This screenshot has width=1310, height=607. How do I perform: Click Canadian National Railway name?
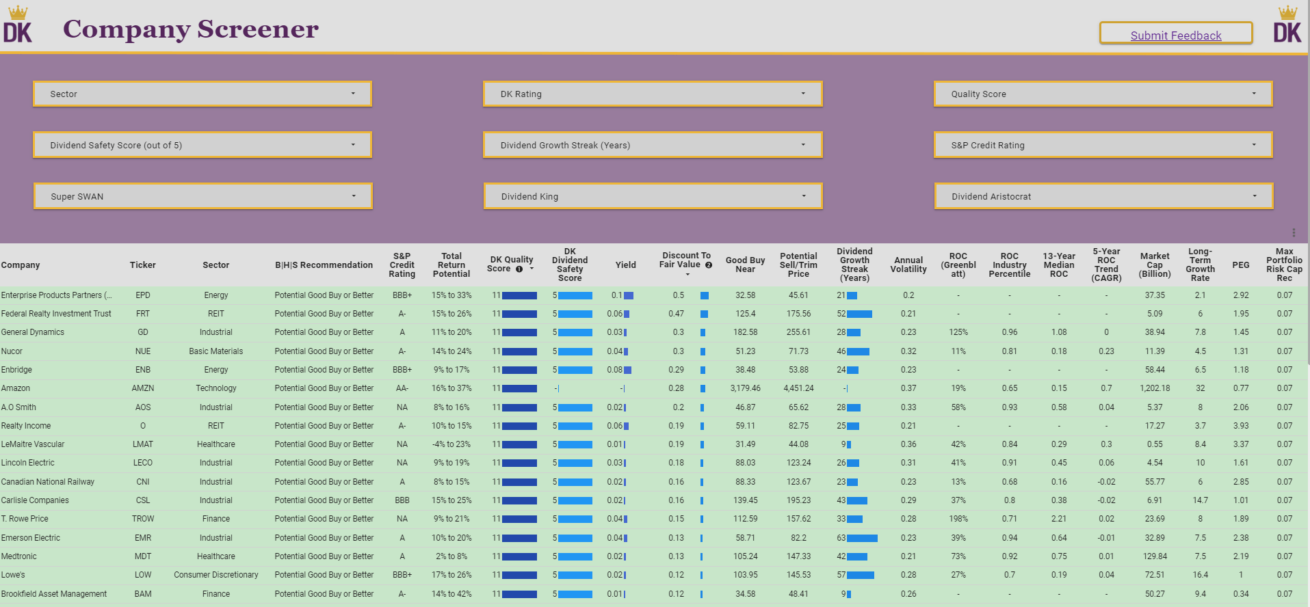coord(48,482)
